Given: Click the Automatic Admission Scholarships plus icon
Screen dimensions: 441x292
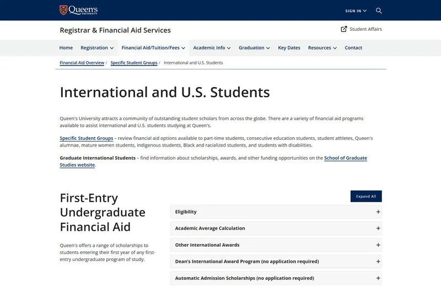Looking at the screenshot, I should pos(378,278).
